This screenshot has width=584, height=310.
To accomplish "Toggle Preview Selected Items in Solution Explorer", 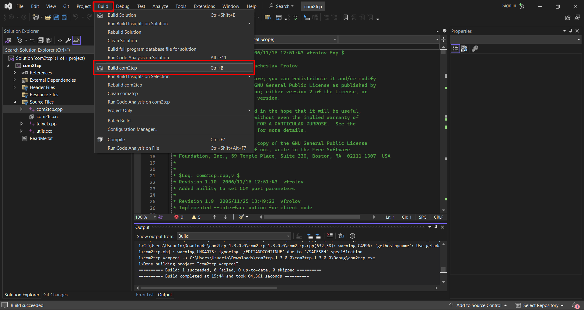I will tap(76, 40).
